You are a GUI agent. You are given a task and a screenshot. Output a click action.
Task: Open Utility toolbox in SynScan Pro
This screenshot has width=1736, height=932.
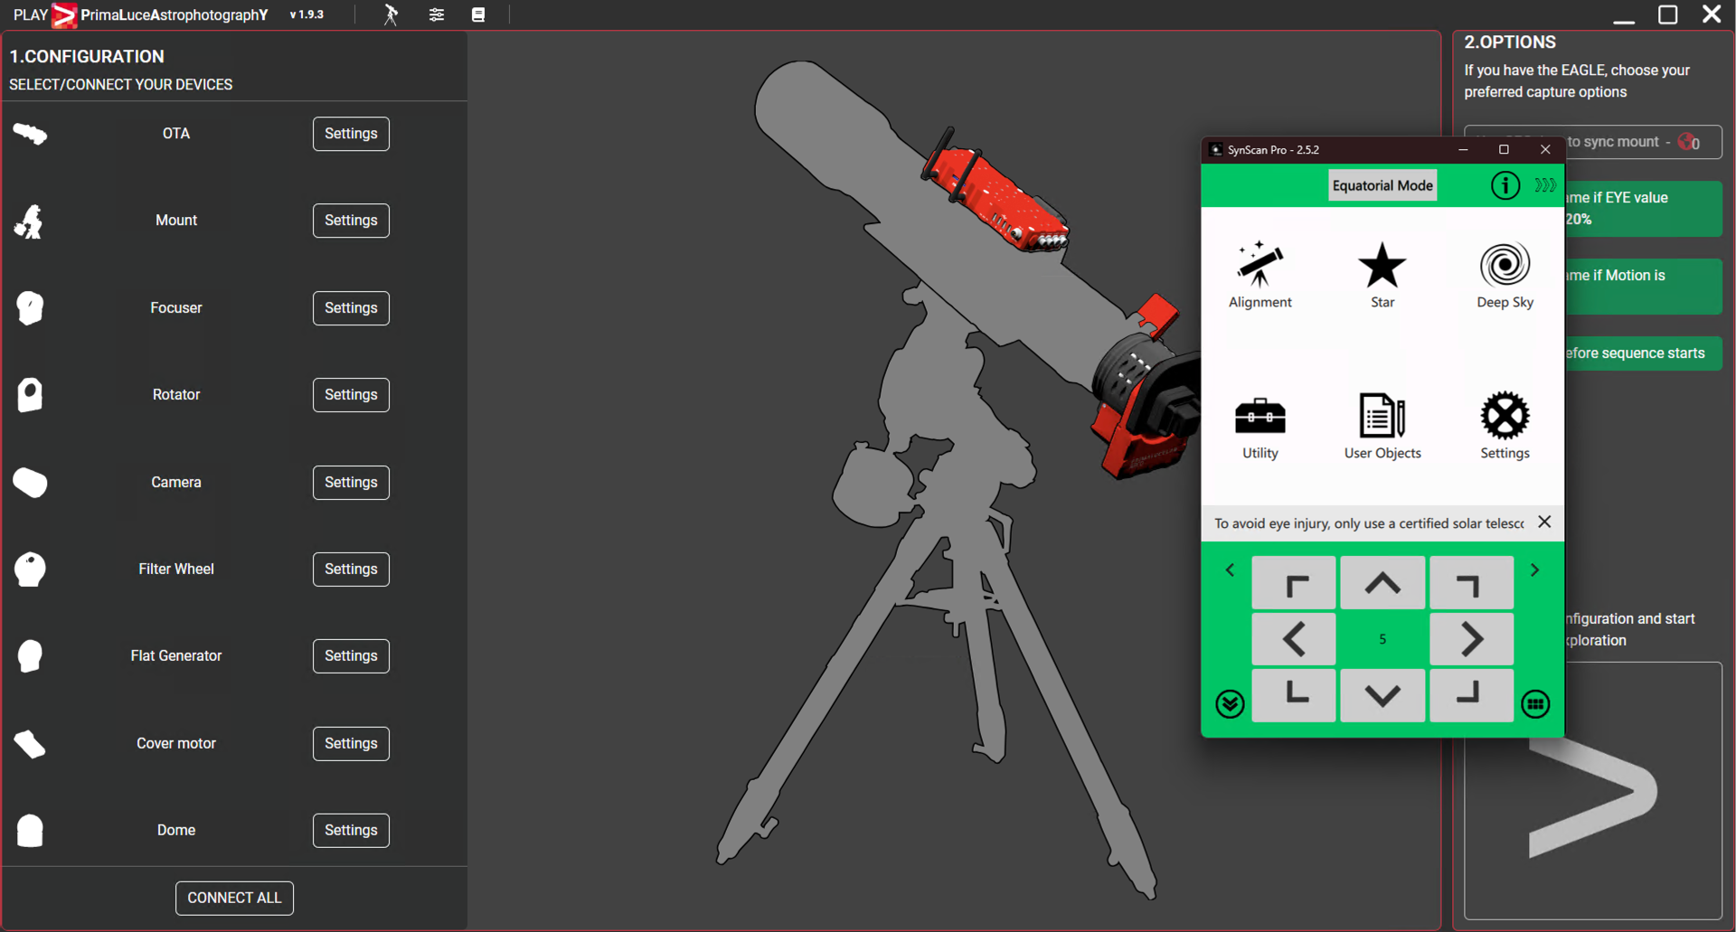[x=1260, y=428]
